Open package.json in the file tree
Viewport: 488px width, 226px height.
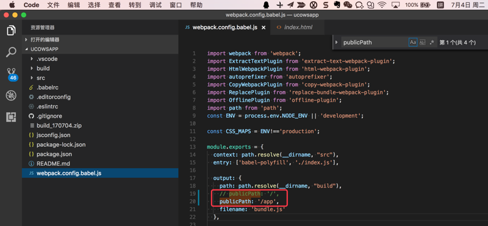(x=54, y=154)
